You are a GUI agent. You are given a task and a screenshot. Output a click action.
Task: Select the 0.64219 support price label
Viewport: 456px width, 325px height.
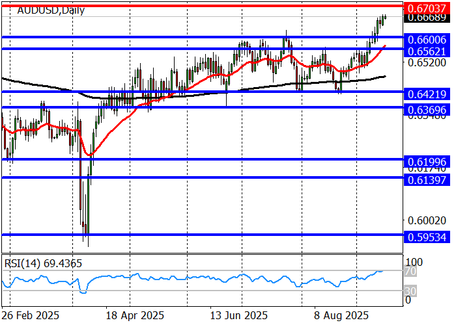[x=427, y=94]
